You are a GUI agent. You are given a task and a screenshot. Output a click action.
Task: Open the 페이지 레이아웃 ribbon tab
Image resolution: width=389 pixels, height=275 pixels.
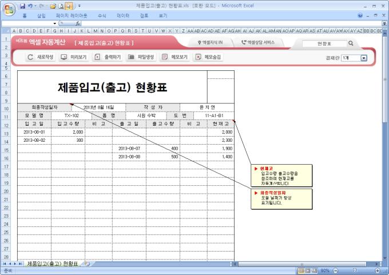pos(72,15)
